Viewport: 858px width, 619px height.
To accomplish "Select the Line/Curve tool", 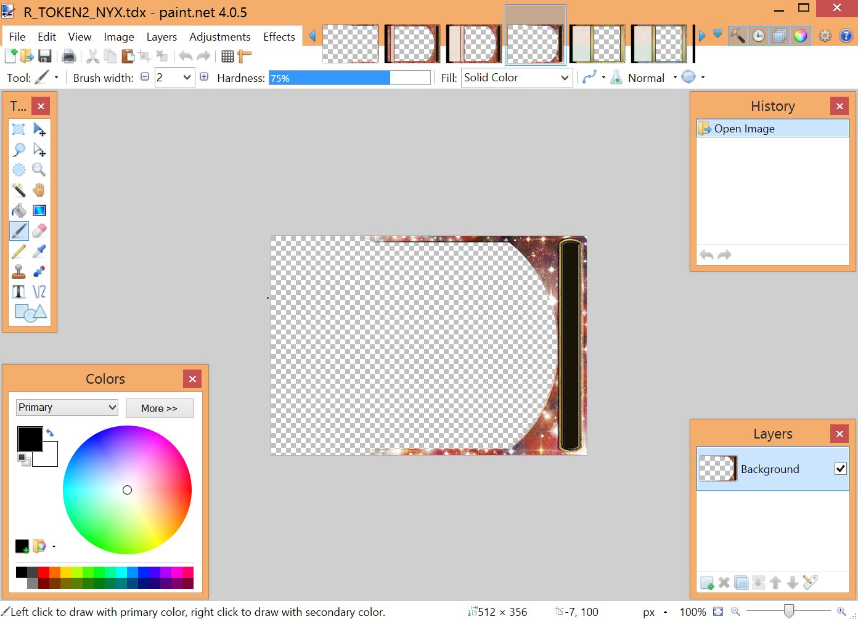I will [x=39, y=292].
